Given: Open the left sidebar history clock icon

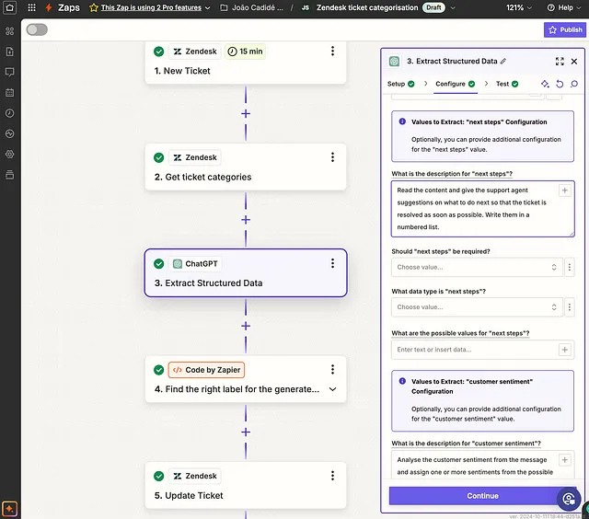Looking at the screenshot, I should [x=10, y=113].
